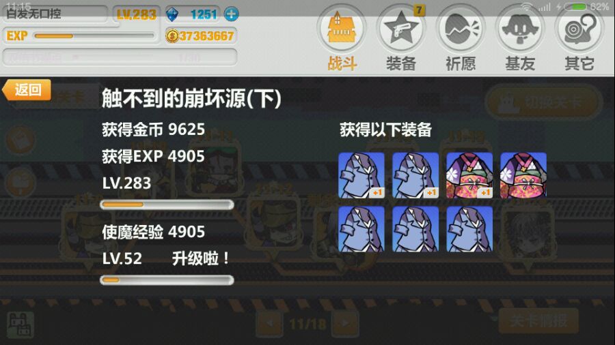Tap the blue plus to add crystals

click(x=232, y=14)
